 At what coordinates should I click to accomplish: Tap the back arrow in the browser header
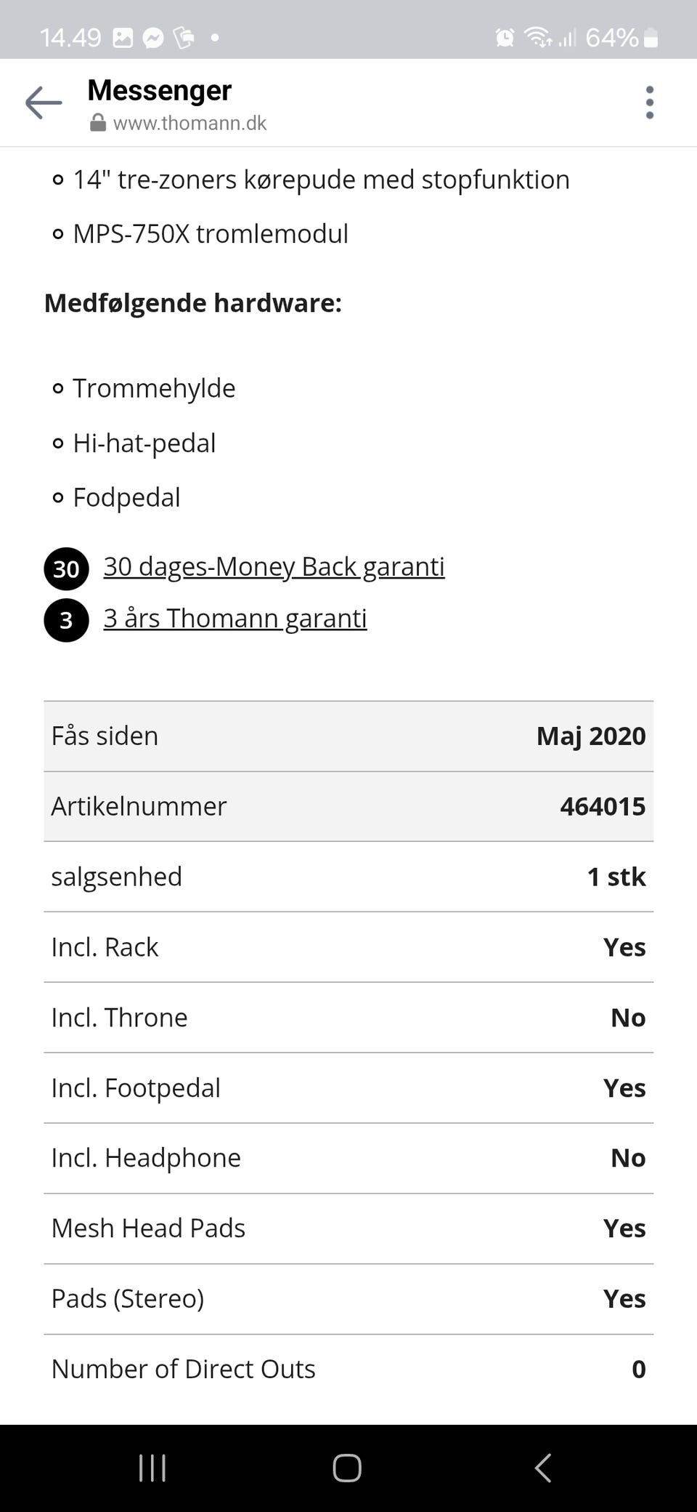point(44,102)
